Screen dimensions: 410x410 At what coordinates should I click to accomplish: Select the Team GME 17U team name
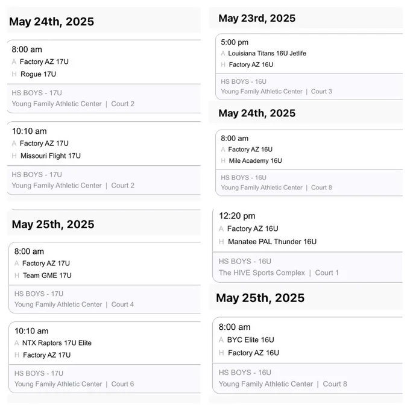[47, 276]
